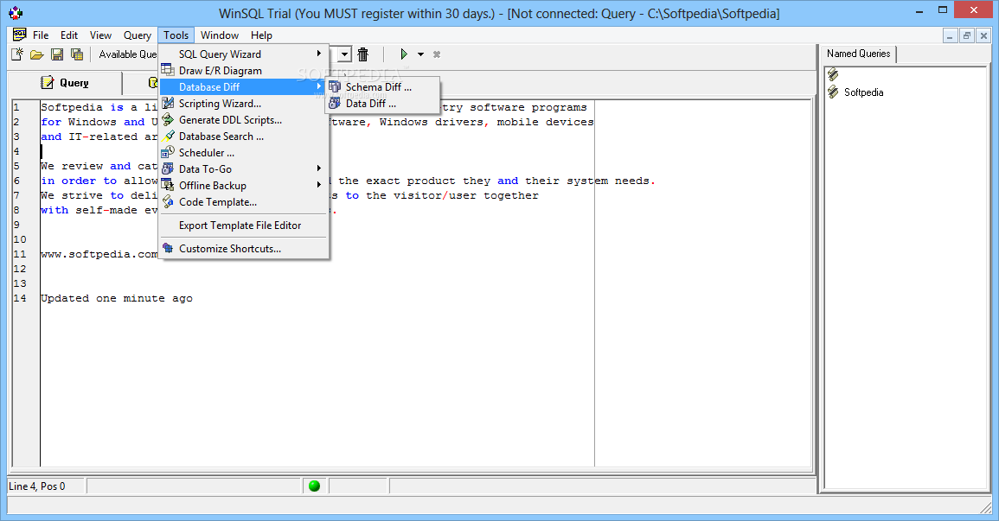
Task: Click the Data To-Go menu icon
Action: [x=168, y=168]
